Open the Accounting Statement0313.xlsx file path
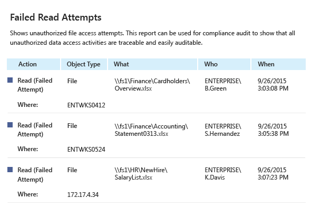The height and width of the screenshot is (208, 311). pos(151,130)
